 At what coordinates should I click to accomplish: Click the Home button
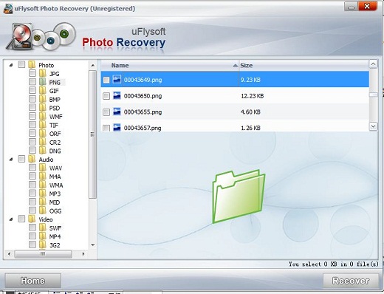pos(32,281)
